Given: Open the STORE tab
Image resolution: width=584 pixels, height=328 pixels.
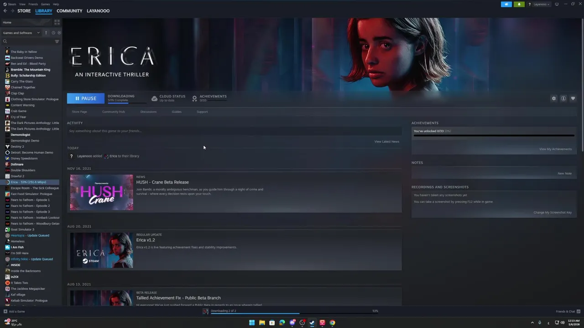Looking at the screenshot, I should tap(24, 11).
